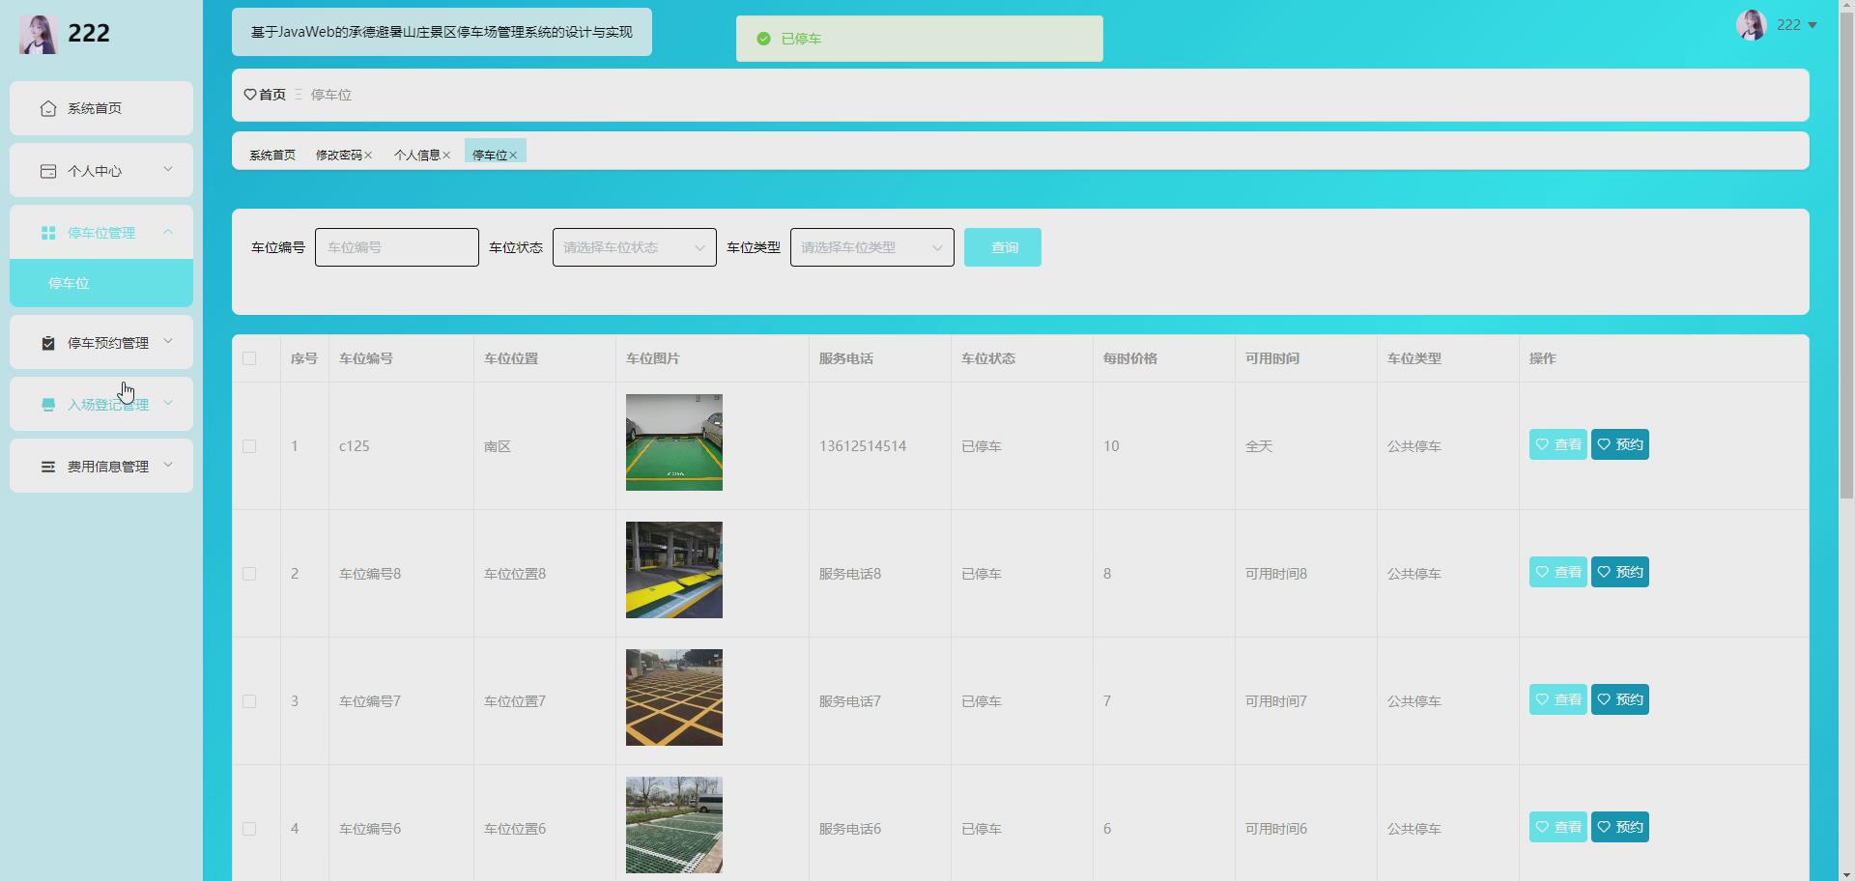Viewport: 1855px width, 881px height.
Task: Click the card icon beside 个人中心
Action: tap(48, 171)
